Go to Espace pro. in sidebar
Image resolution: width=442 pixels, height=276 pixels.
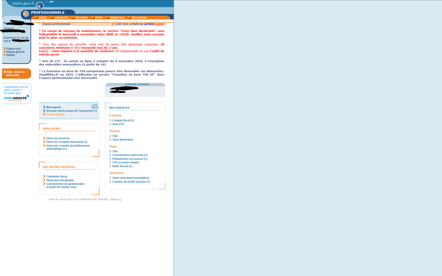(14, 49)
